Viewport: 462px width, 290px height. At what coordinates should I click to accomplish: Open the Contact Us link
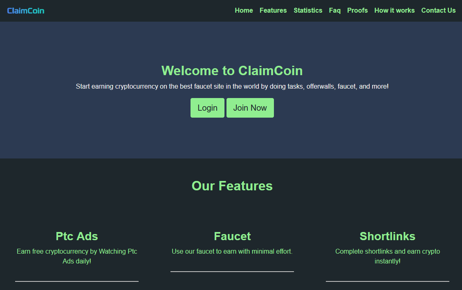(x=438, y=10)
